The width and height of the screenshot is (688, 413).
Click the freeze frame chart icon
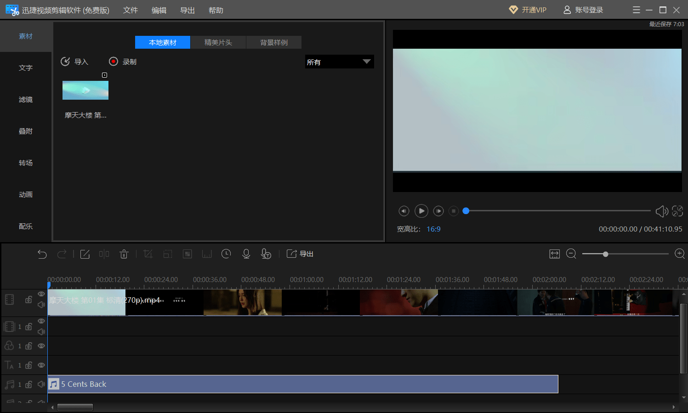(x=207, y=254)
